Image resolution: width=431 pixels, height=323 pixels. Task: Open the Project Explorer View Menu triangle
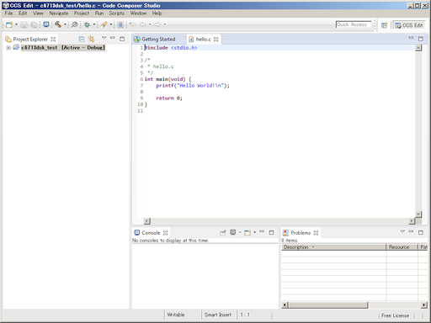click(x=104, y=38)
